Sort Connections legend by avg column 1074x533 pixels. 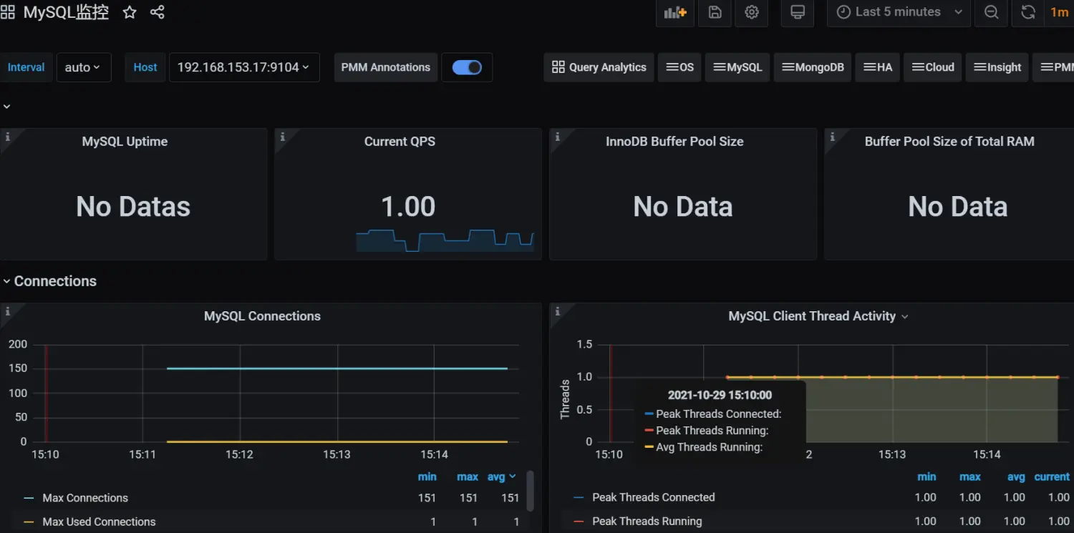point(501,476)
